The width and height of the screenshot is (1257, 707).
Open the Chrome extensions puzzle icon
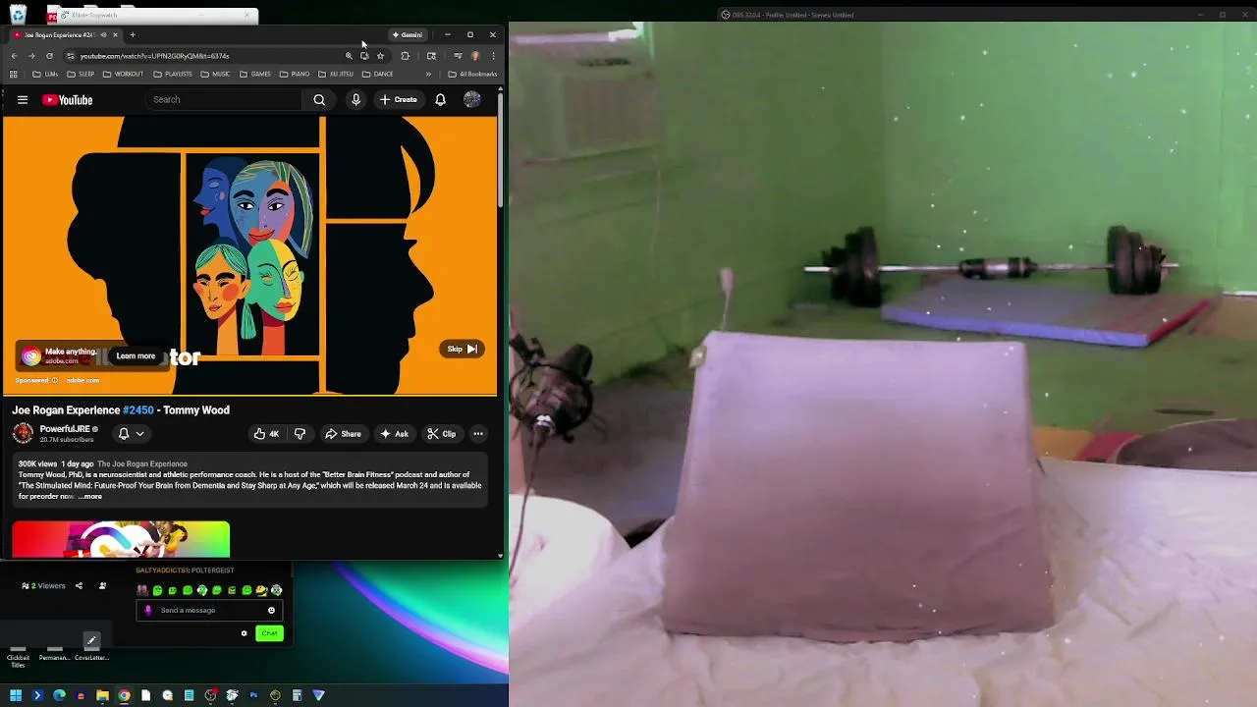point(405,56)
